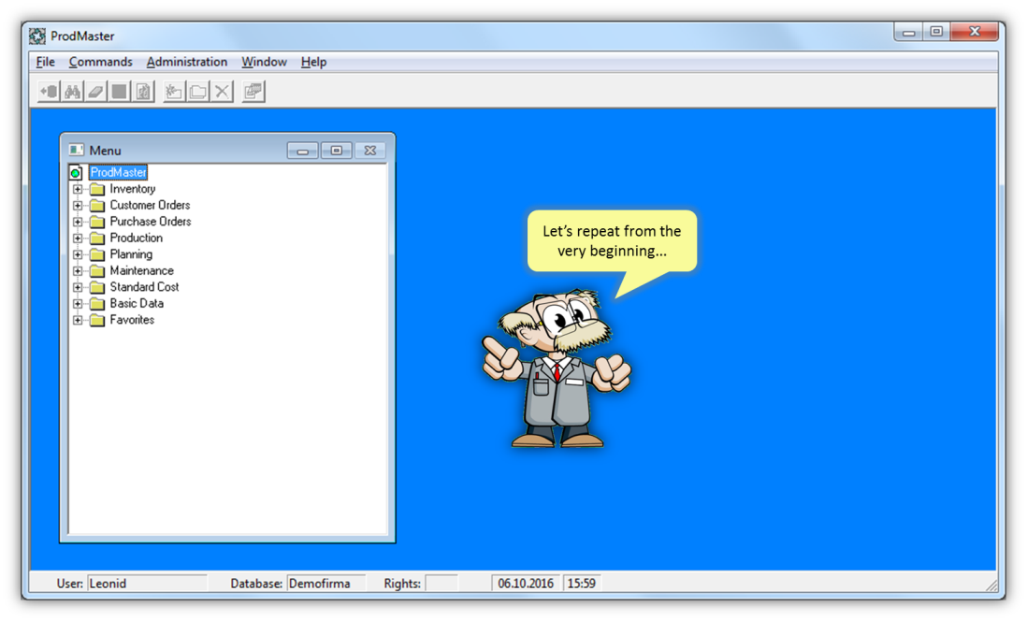Click the eraser toolbar icon
The width and height of the screenshot is (1027, 621).
click(x=95, y=92)
